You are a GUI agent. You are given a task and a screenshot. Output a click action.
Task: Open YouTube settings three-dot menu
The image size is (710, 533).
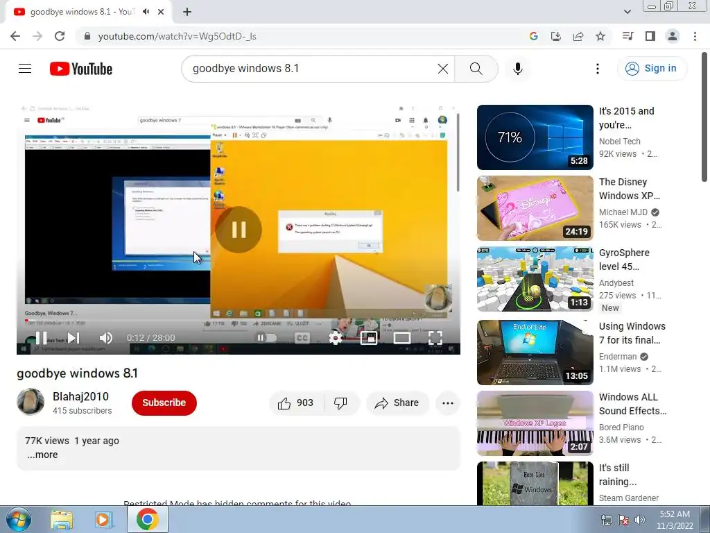pyautogui.click(x=597, y=69)
